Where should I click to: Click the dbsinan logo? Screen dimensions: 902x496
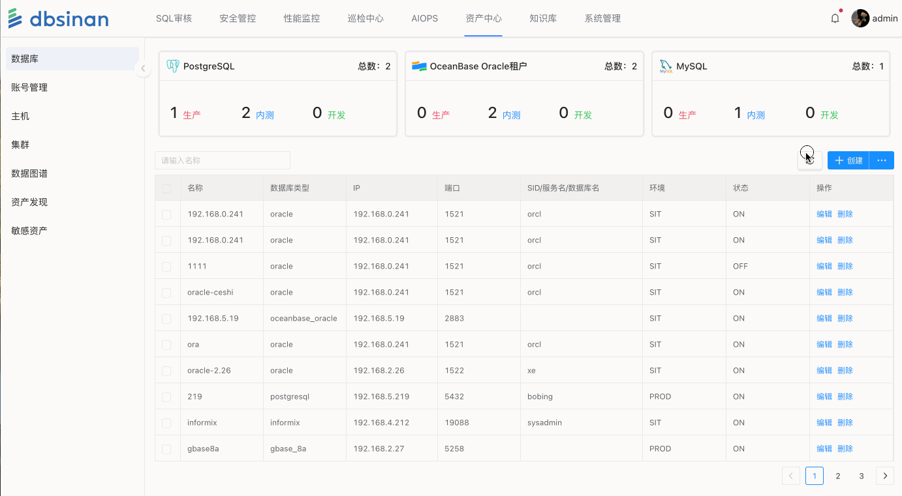59,18
